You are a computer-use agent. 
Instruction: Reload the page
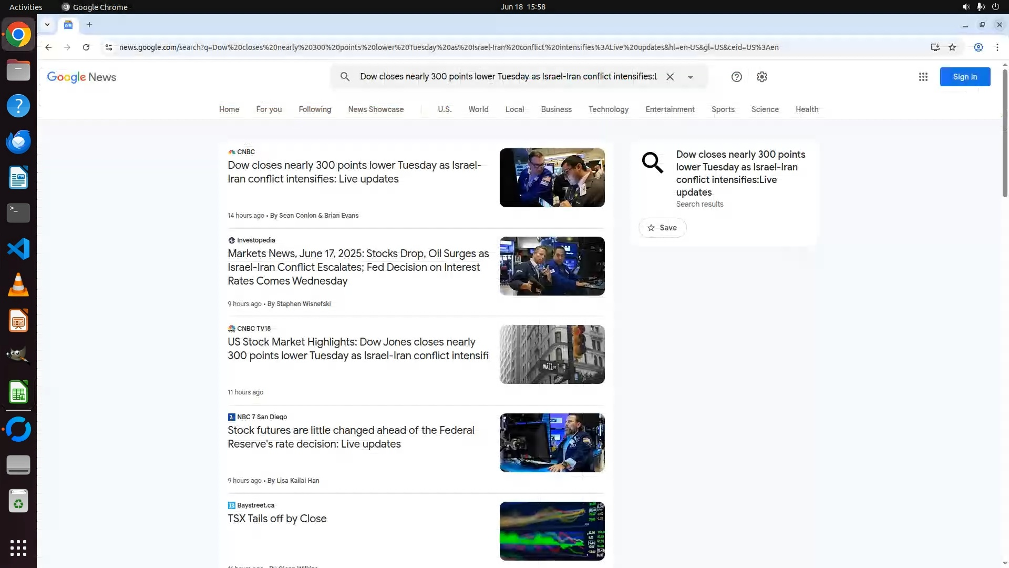pos(86,47)
